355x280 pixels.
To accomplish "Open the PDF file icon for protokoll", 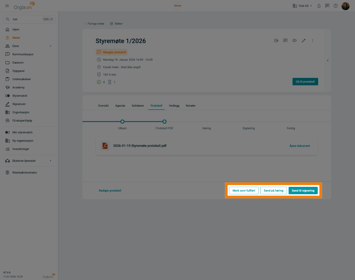I will (105, 146).
